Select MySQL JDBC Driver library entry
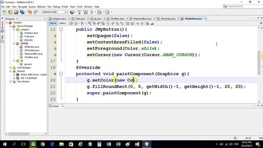Image resolution: width=263 pixels, height=148 pixels. [34, 75]
